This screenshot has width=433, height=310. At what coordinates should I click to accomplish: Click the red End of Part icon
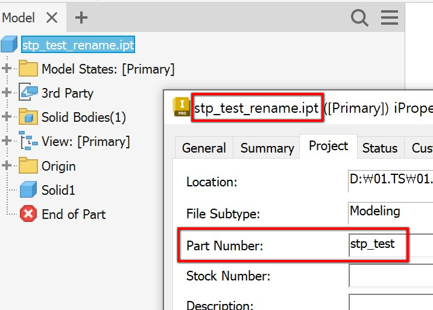(x=28, y=214)
